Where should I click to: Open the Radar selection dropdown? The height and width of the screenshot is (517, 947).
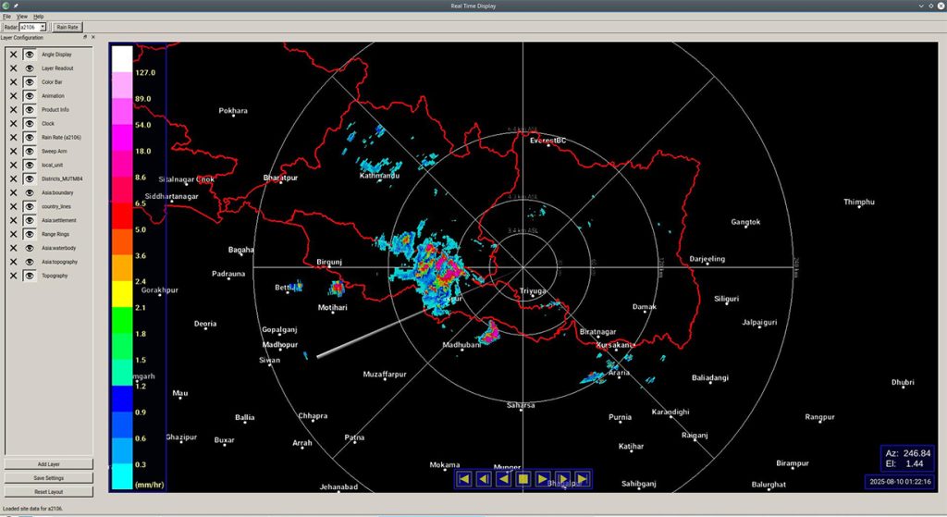pyautogui.click(x=43, y=27)
